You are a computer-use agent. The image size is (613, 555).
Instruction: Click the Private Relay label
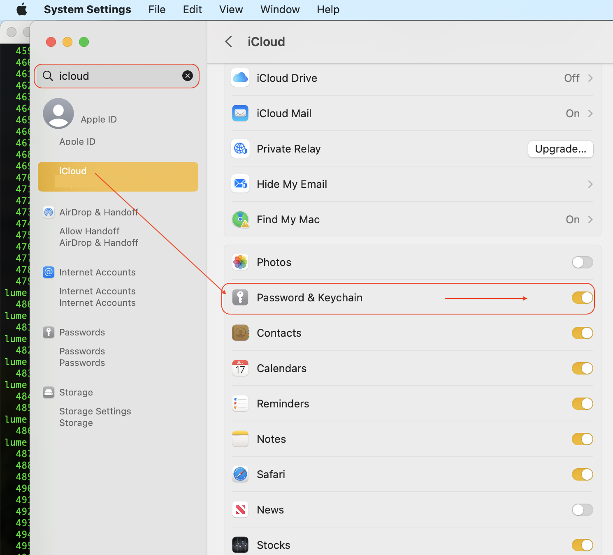(x=289, y=149)
